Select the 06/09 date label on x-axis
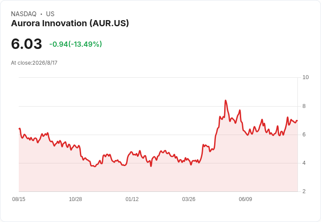Screen dimensions: 321x222 pos(246,199)
